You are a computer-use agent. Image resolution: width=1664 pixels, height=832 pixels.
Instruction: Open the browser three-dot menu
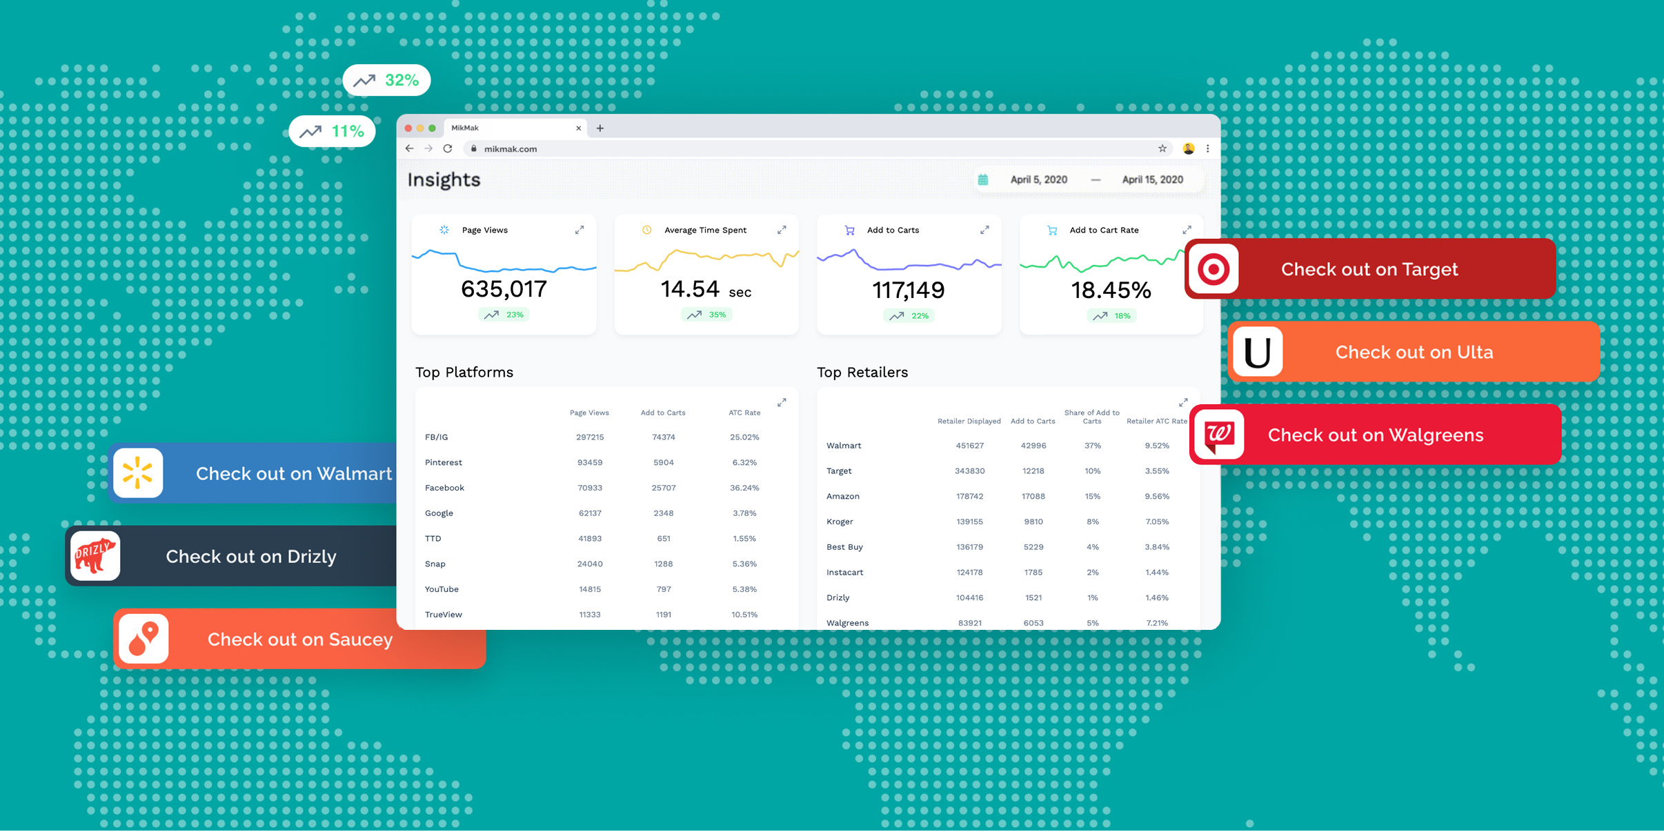tap(1208, 148)
